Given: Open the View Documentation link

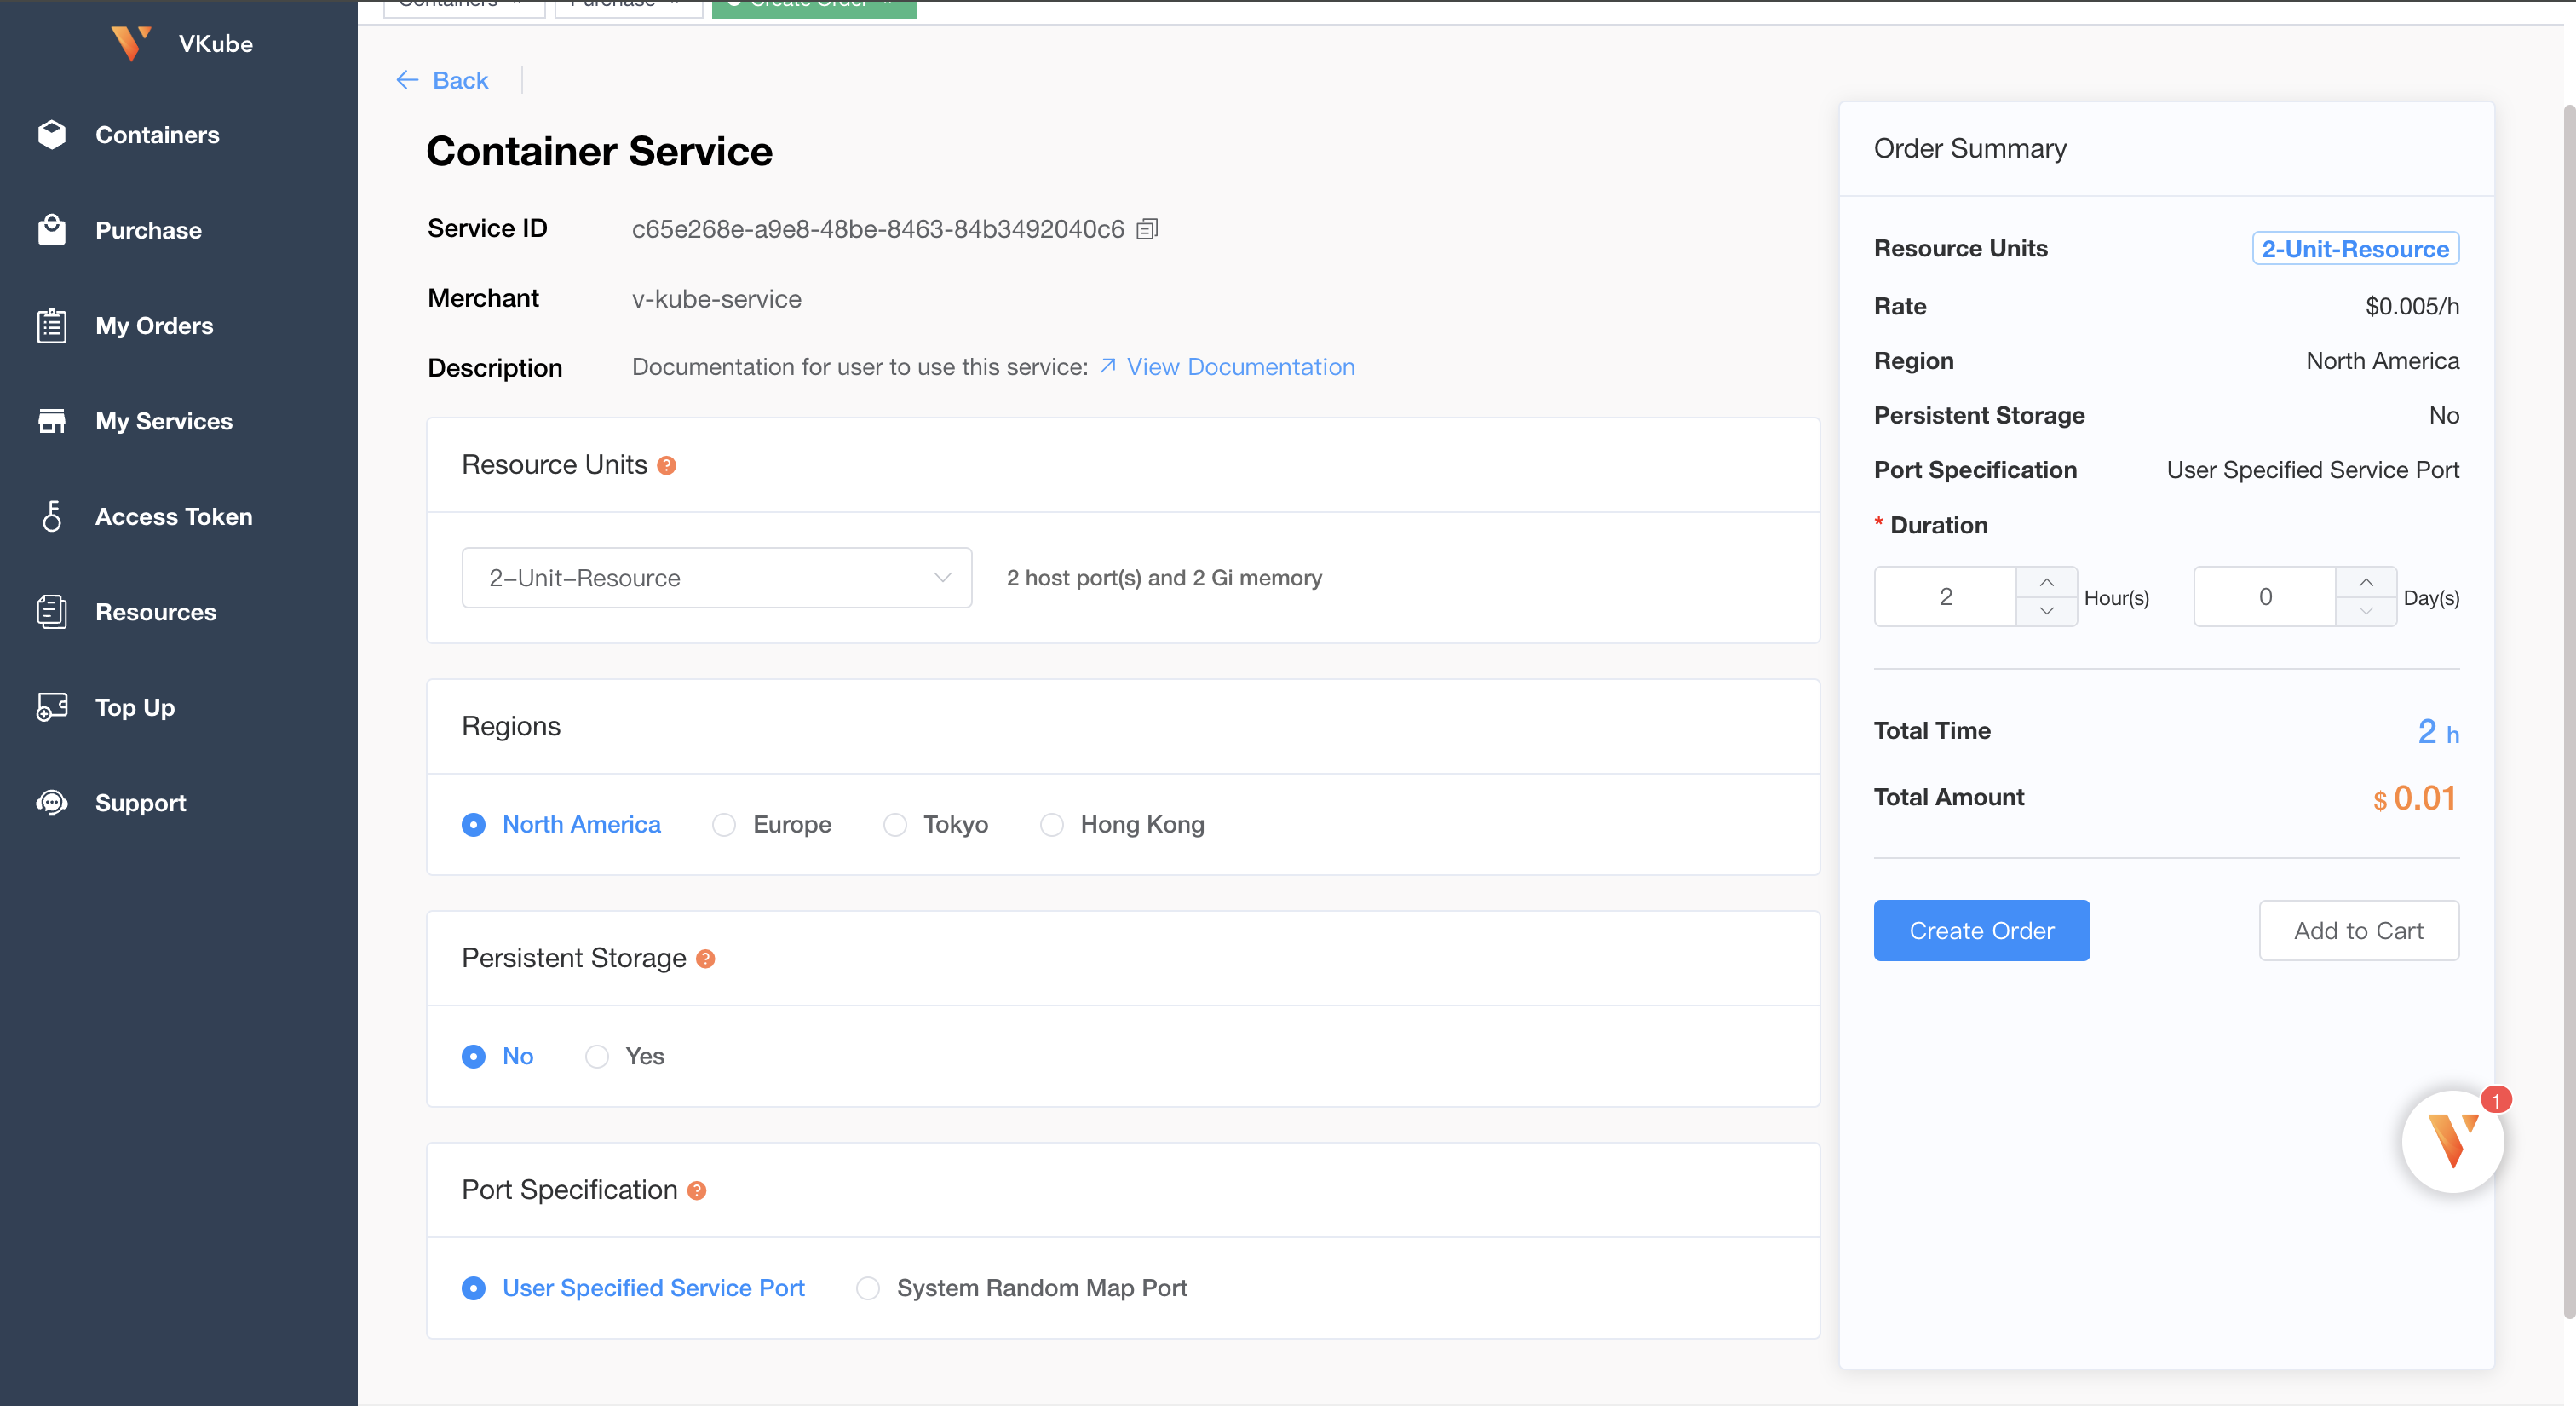Looking at the screenshot, I should click(x=1240, y=366).
